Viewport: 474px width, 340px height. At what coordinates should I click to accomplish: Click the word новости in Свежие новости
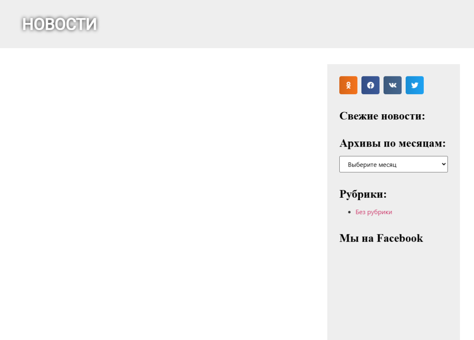403,116
